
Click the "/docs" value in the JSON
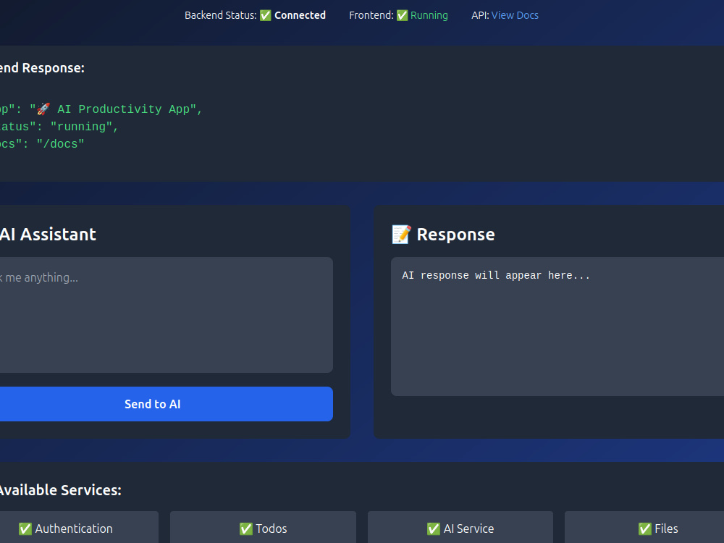pyautogui.click(x=61, y=144)
